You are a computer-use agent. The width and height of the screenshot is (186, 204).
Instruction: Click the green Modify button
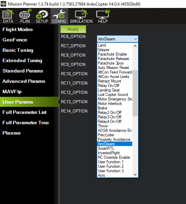click(x=73, y=29)
